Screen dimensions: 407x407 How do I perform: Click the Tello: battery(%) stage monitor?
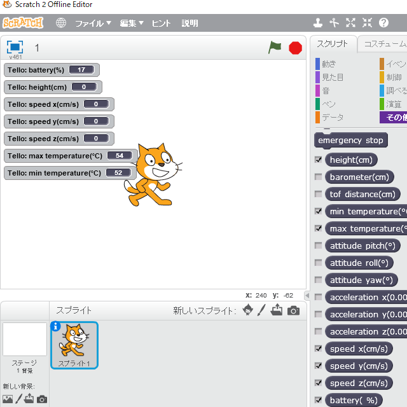point(52,70)
